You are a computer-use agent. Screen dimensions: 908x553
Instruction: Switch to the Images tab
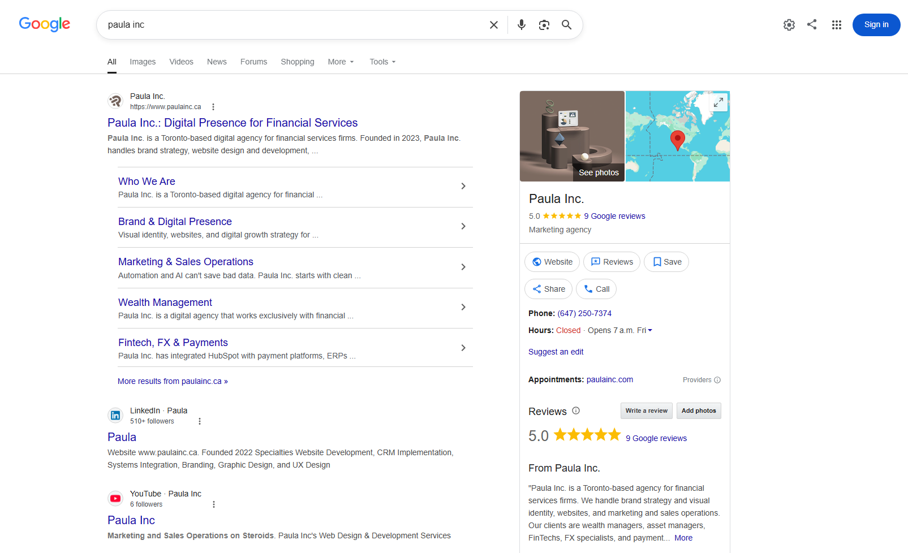[143, 62]
